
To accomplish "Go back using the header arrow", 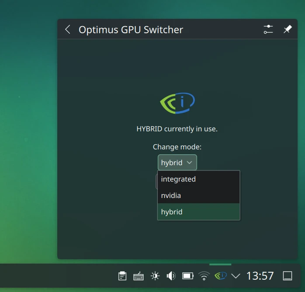I will 68,29.
